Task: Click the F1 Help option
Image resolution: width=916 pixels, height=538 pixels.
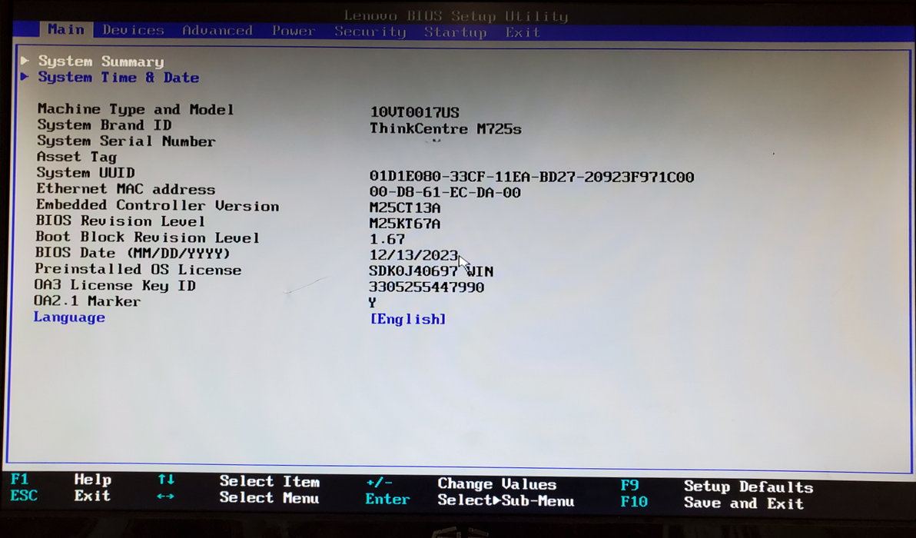Action: click(x=69, y=479)
